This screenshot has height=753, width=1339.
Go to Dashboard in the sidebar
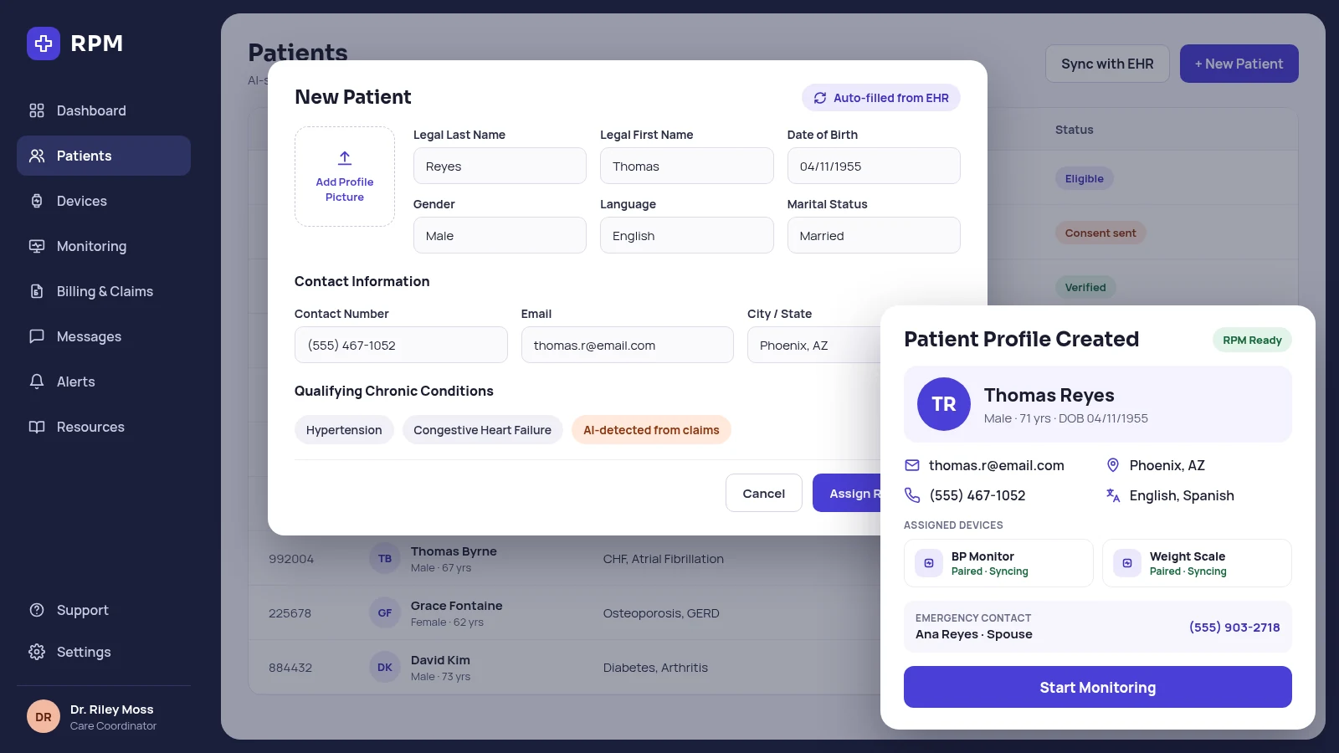click(x=104, y=110)
